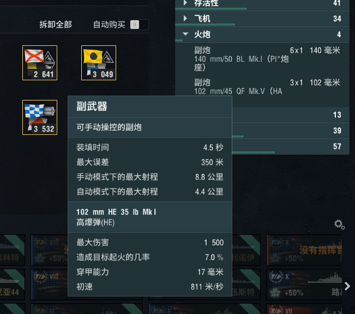355x314 pixels.
Task: Select the ship card ending in 亚44
Action: (12, 285)
